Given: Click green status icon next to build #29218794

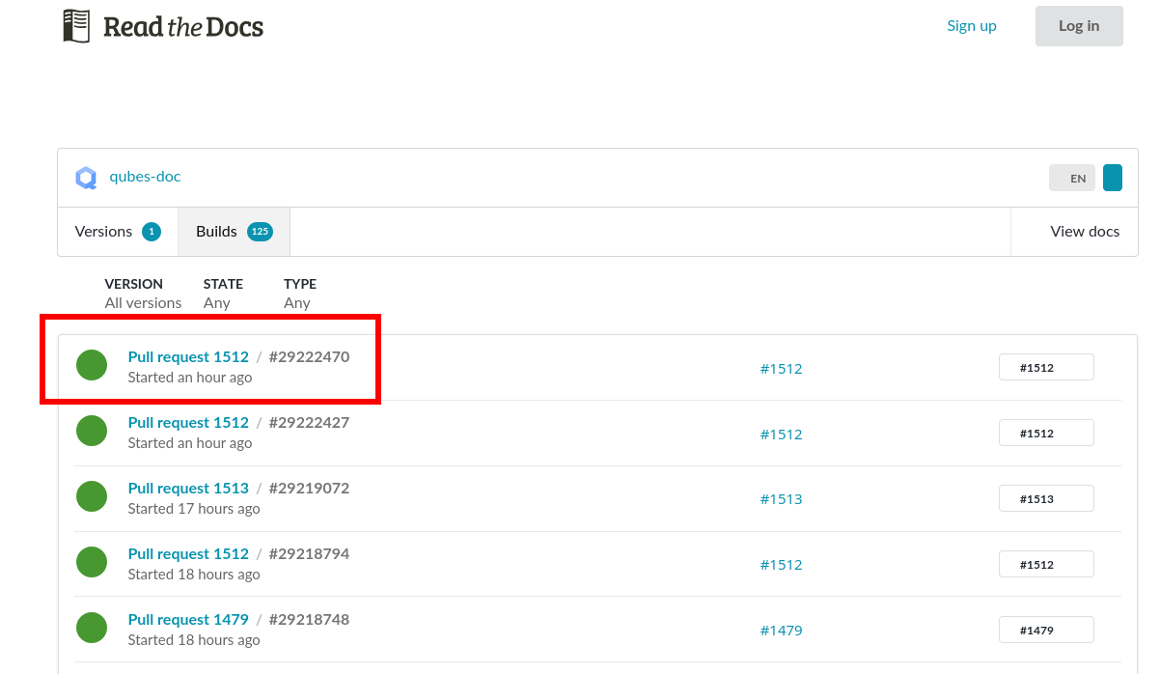Looking at the screenshot, I should point(92,562).
